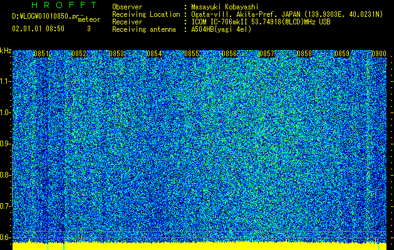Click the 0.6 kHz axis label
Viewport: 394px width, 250px height.
(6, 237)
